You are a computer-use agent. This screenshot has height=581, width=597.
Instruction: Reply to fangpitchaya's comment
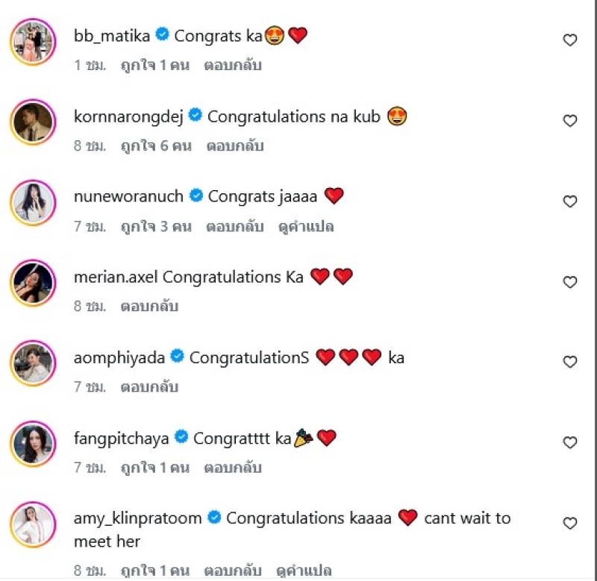pos(233,468)
